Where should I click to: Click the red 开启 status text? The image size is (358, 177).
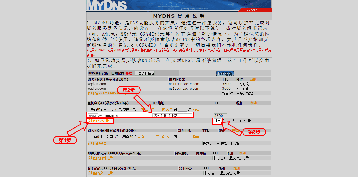coord(129,73)
